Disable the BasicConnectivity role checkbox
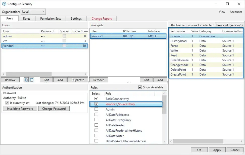The image size is (245, 155). click(96, 98)
